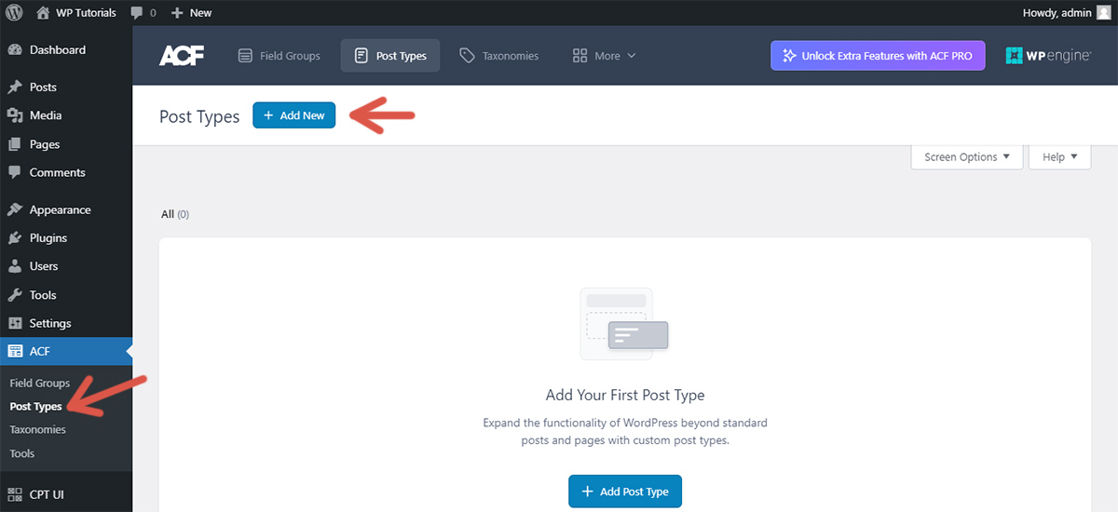Click the Add Your First Post Type heading
Image resolution: width=1118 pixels, height=512 pixels.
coord(625,395)
